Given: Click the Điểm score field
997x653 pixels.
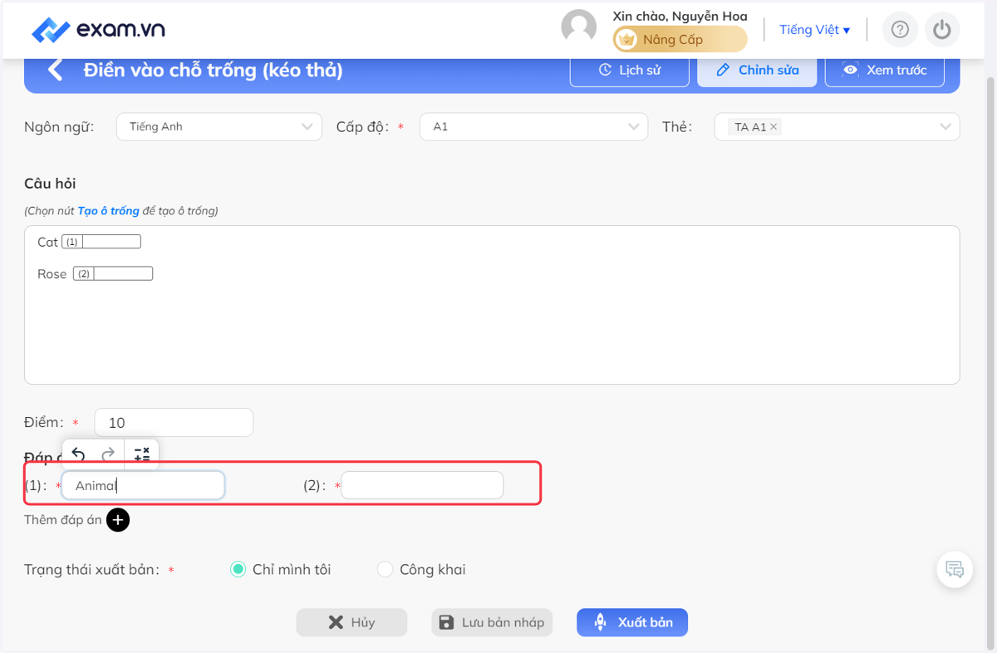Looking at the screenshot, I should 174,422.
